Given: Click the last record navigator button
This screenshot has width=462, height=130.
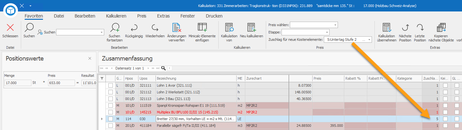Looking at the screenshot, I should (158, 68).
